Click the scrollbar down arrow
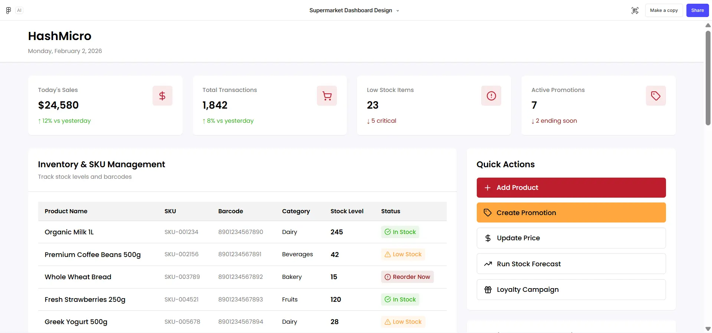The image size is (712, 333). (708, 329)
